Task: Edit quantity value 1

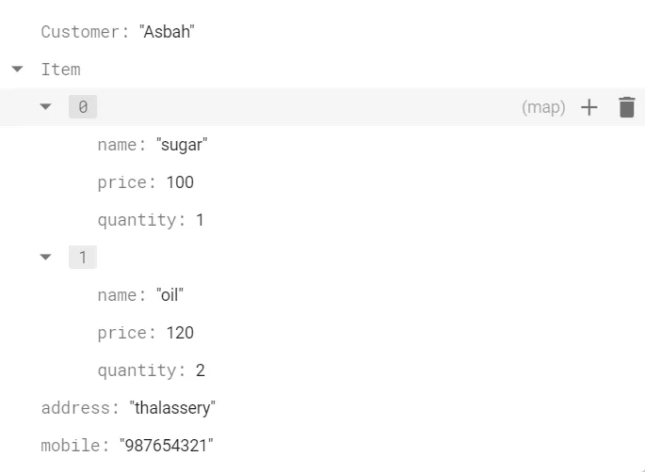Action: tap(200, 220)
